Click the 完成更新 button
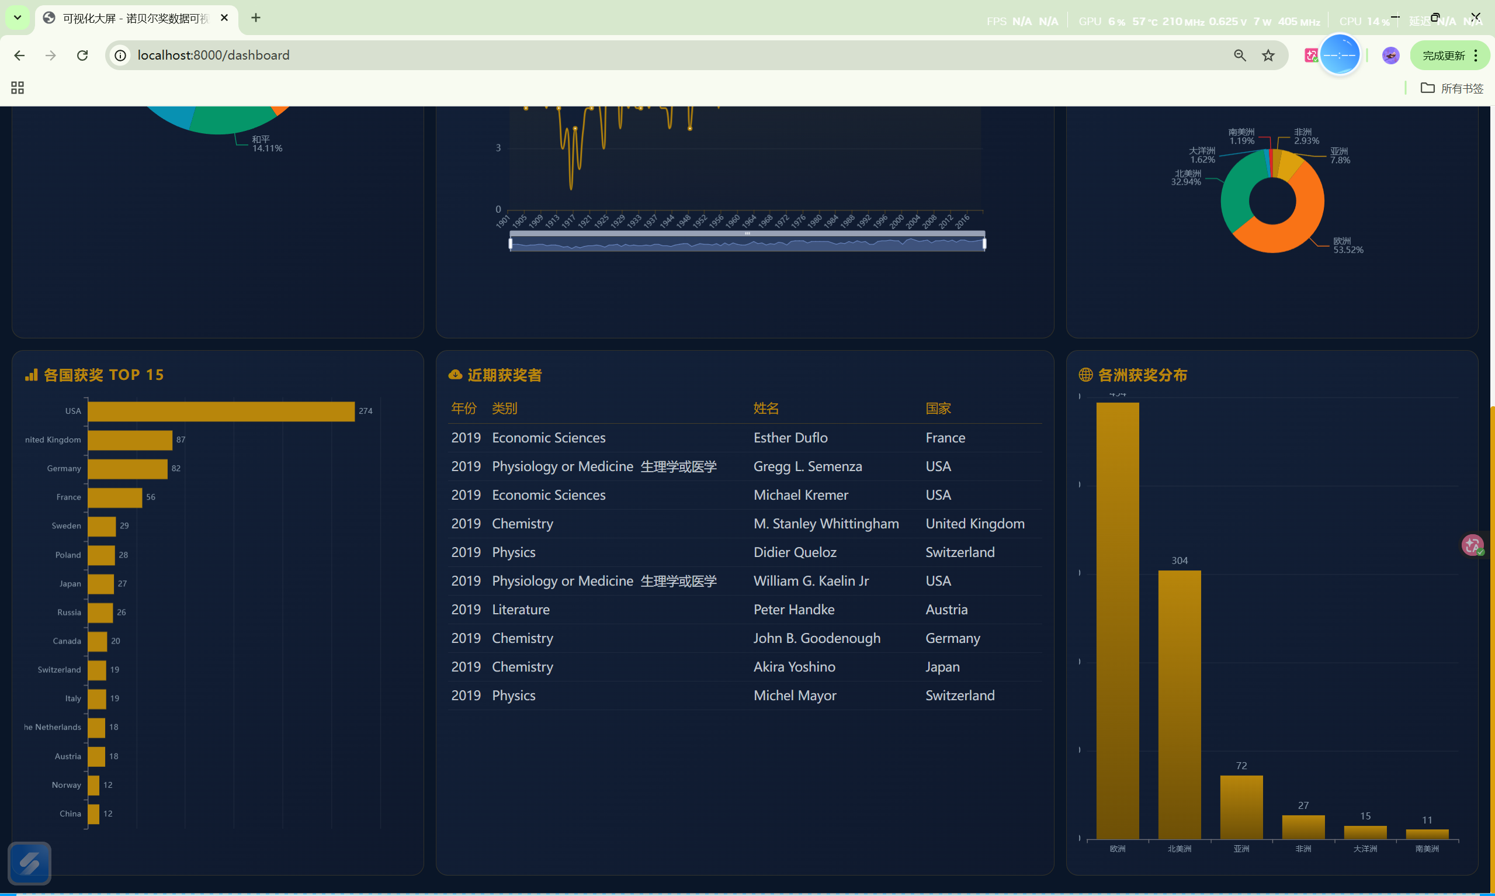This screenshot has height=896, width=1495. pyautogui.click(x=1443, y=56)
